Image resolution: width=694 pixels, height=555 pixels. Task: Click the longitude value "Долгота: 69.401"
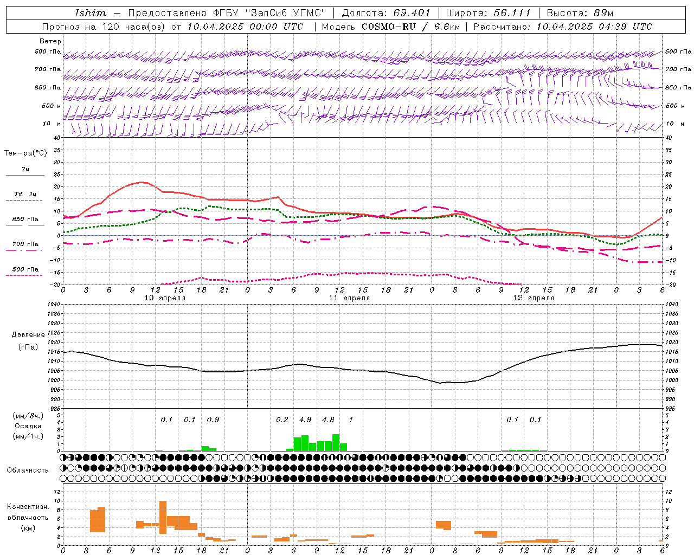(x=386, y=12)
